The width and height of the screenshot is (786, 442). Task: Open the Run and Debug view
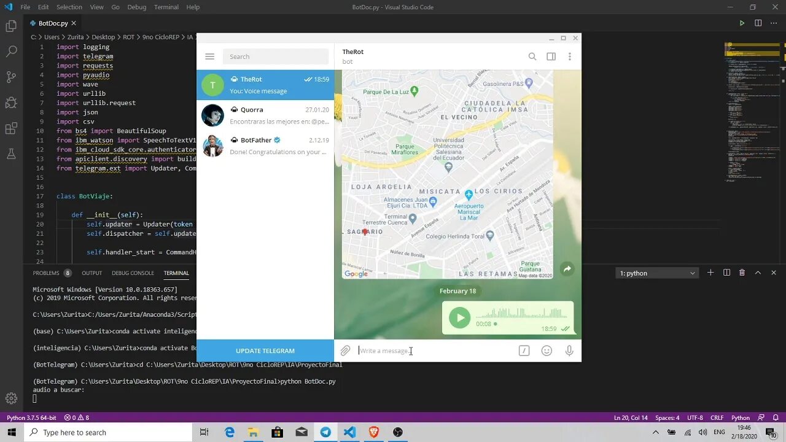click(11, 103)
